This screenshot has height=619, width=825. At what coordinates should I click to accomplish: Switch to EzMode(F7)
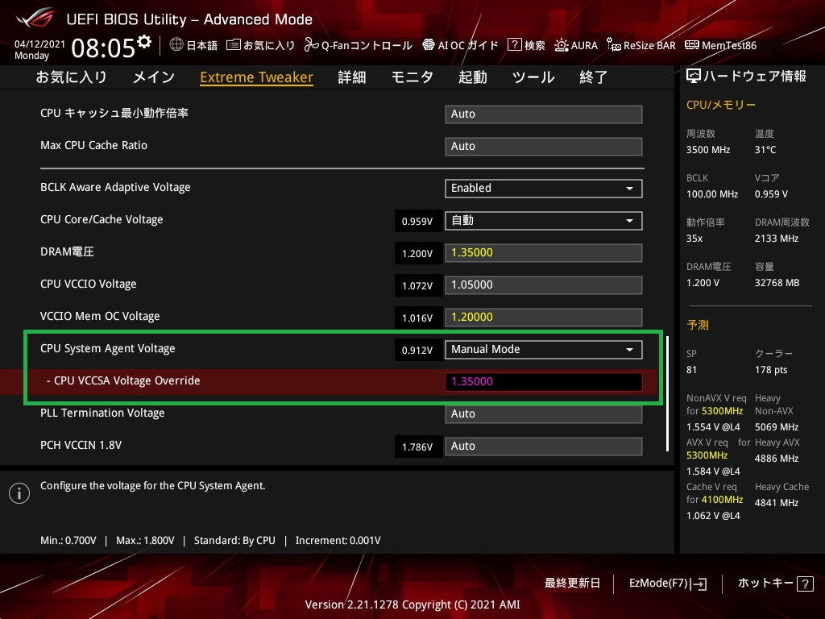point(668,584)
